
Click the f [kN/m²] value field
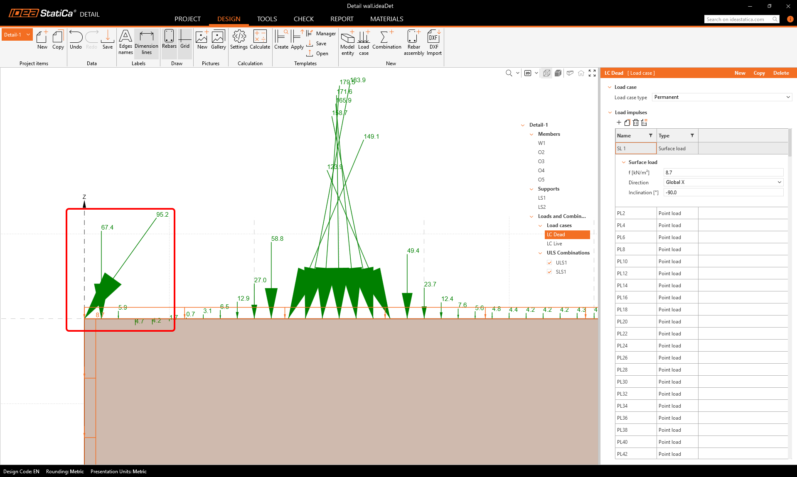pyautogui.click(x=723, y=173)
